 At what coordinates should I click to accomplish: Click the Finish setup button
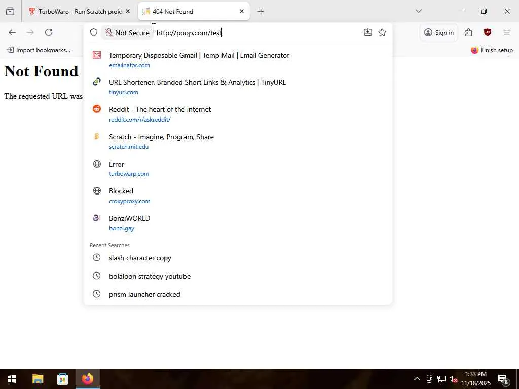(x=492, y=50)
